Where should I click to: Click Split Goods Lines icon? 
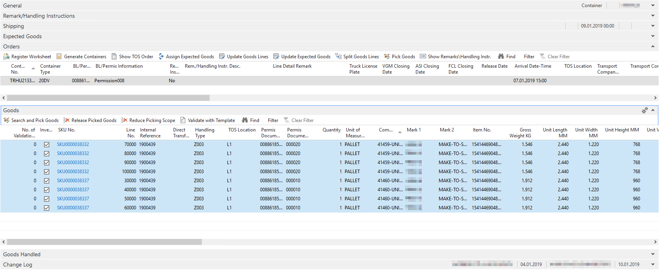coord(338,57)
